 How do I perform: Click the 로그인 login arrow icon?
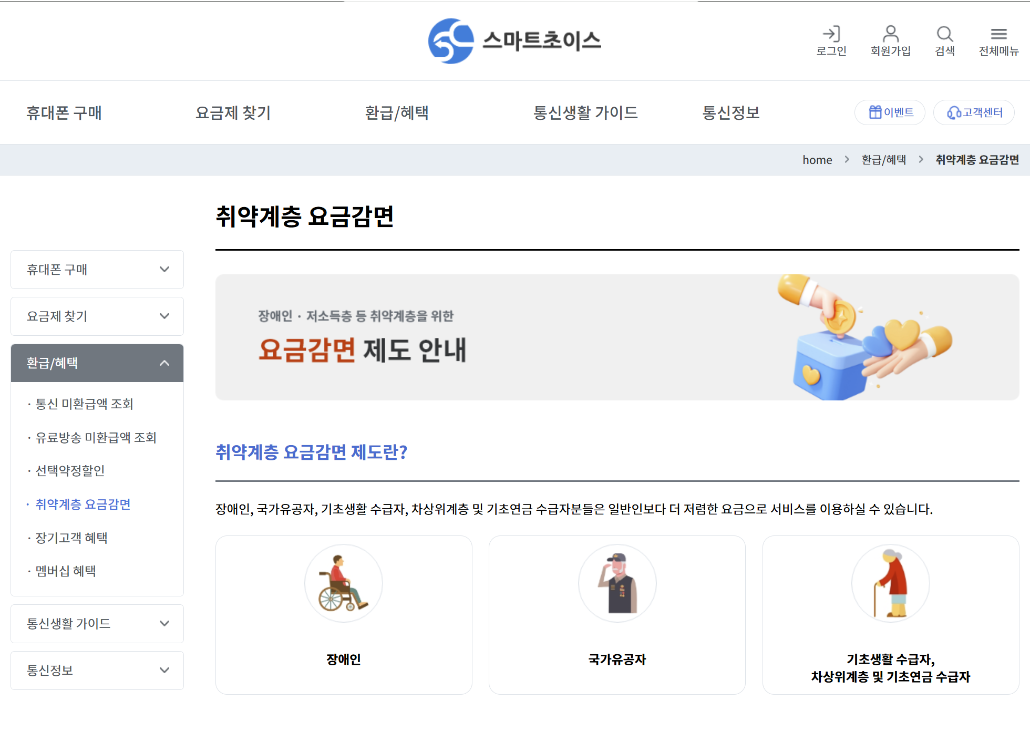tap(831, 34)
